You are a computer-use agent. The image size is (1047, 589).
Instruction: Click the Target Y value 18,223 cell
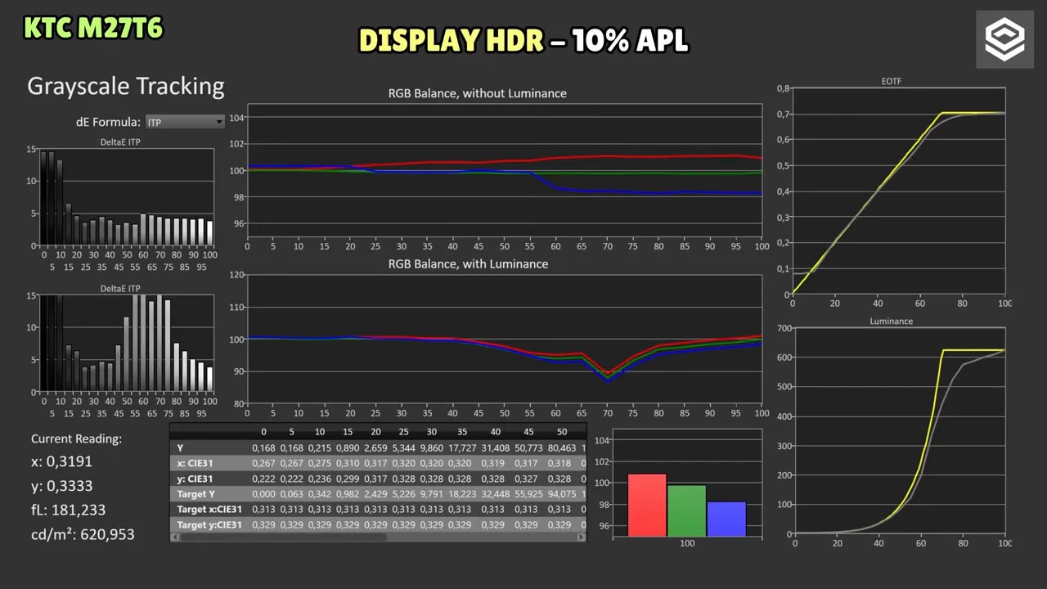click(x=462, y=494)
